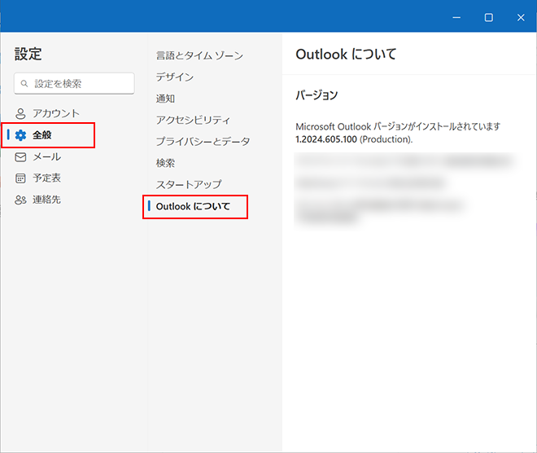The height and width of the screenshot is (453, 537).
Task: Open プライバシーとデータ settings
Action: (203, 142)
